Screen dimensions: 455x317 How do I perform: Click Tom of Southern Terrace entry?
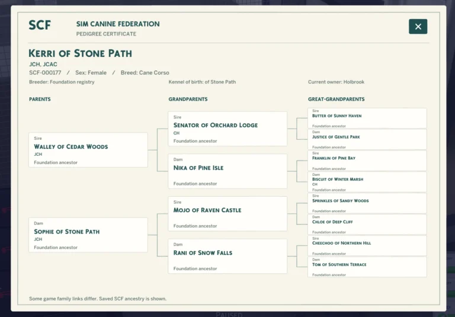(x=367, y=267)
